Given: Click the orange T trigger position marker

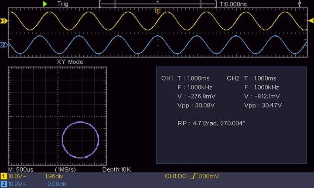Looking at the screenshot, I should pyautogui.click(x=157, y=11).
